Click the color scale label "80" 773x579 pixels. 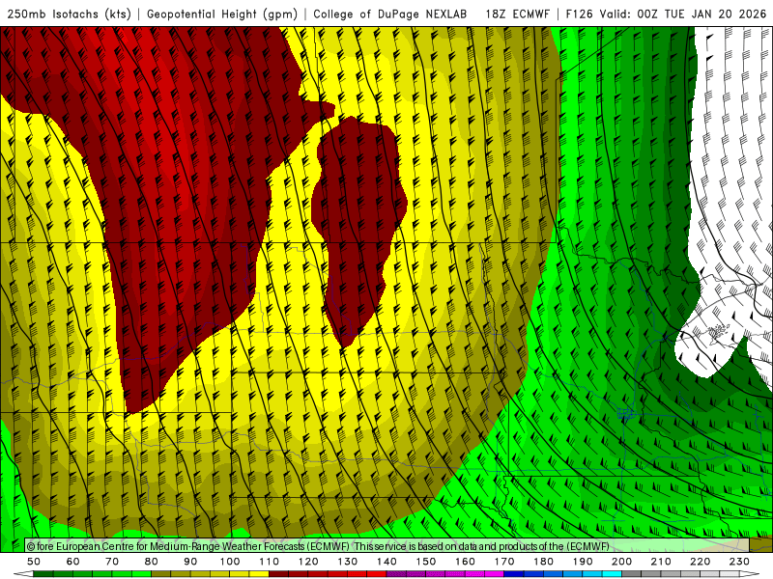pyautogui.click(x=152, y=562)
